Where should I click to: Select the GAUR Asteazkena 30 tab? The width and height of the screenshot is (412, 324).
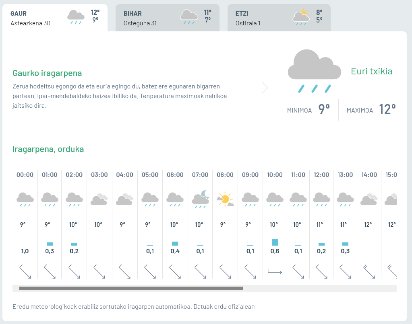coord(55,18)
